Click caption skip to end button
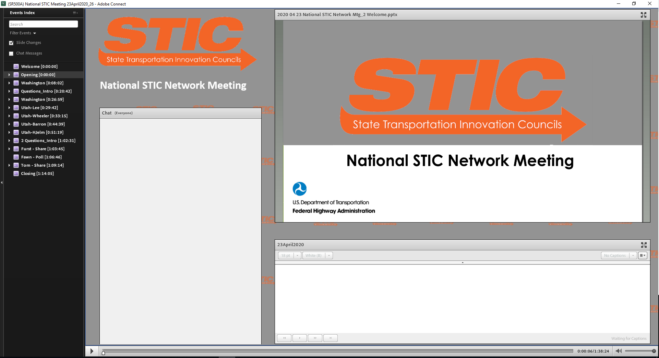This screenshot has width=659, height=358. click(x=331, y=338)
